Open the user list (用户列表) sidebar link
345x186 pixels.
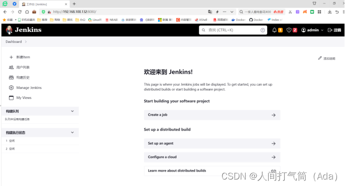point(23,67)
